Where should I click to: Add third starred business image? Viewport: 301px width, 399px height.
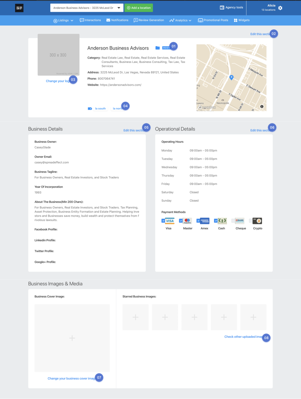[x=194, y=317]
